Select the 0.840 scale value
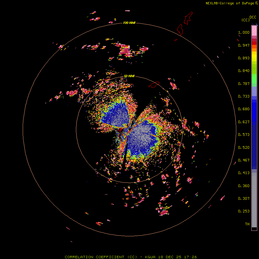Viewport: 259px width, 259px height. tap(244, 71)
